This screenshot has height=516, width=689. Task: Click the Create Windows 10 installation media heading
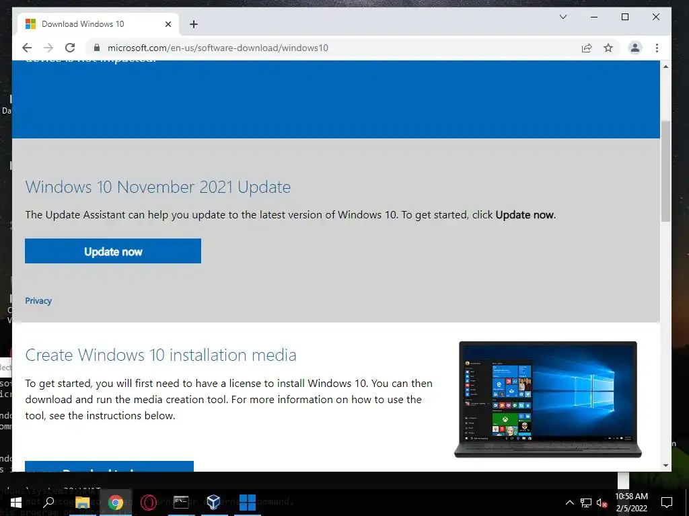161,355
